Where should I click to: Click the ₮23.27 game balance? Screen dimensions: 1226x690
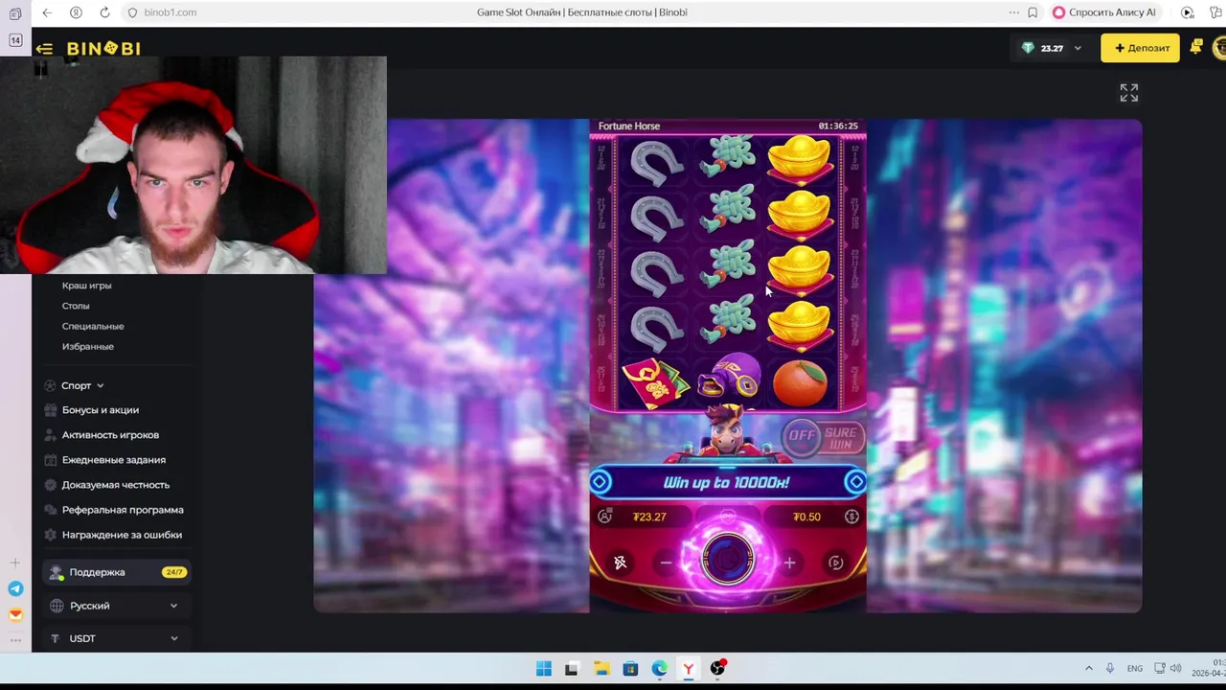coord(649,517)
